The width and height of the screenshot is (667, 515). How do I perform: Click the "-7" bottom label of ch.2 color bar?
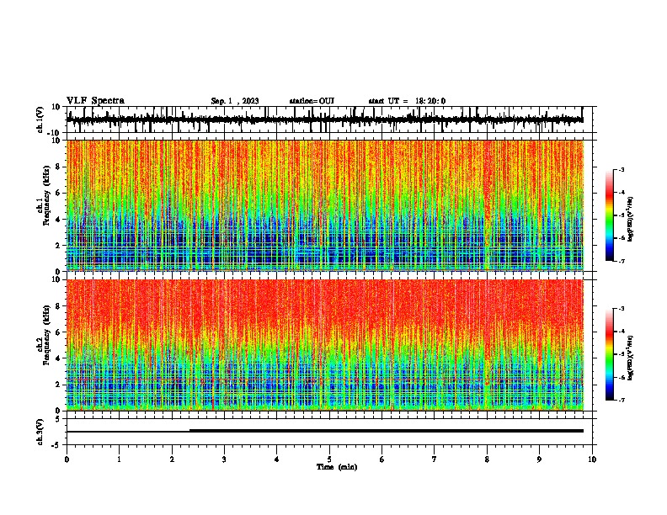coord(621,400)
